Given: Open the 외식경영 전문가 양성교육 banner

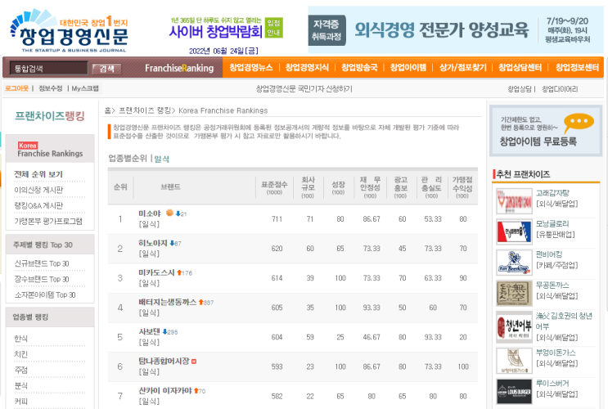Looking at the screenshot, I should (455, 29).
